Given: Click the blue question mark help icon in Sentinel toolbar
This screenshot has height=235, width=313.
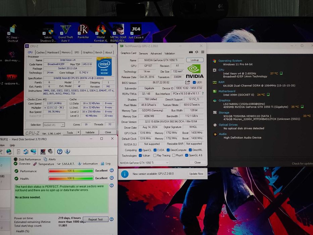Looking at the screenshot, I should [x=59, y=152].
